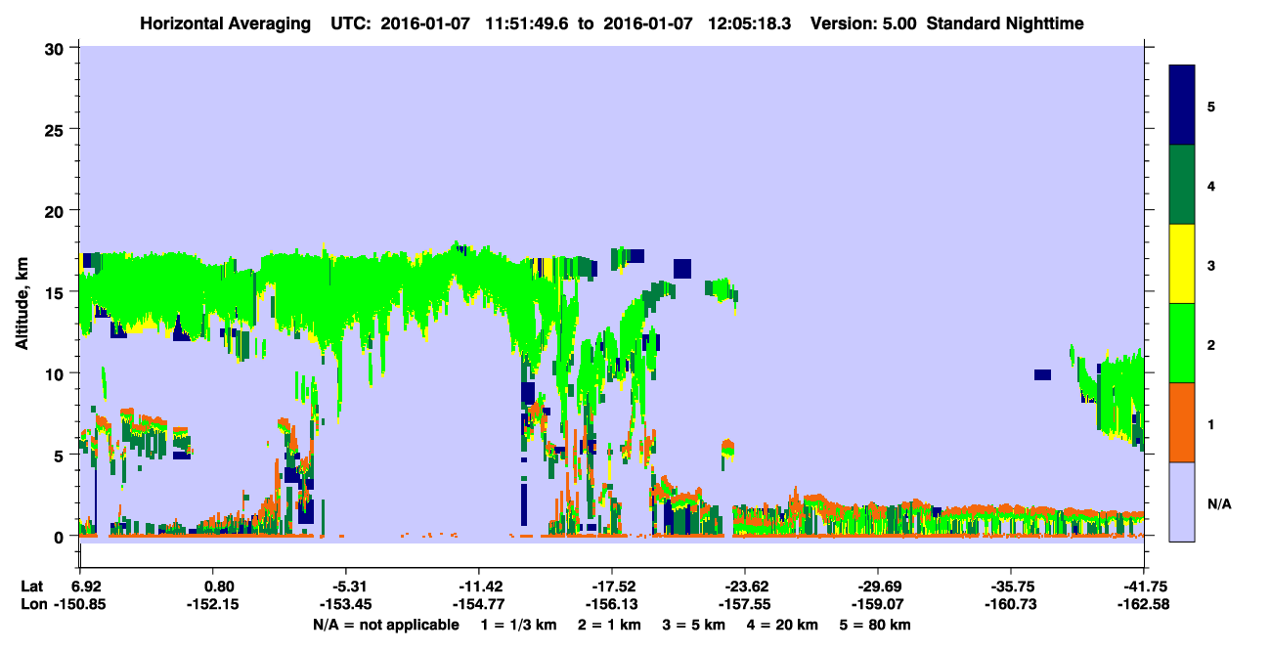The height and width of the screenshot is (652, 1271).
Task: Click longitude value -156.13
Action: (611, 604)
